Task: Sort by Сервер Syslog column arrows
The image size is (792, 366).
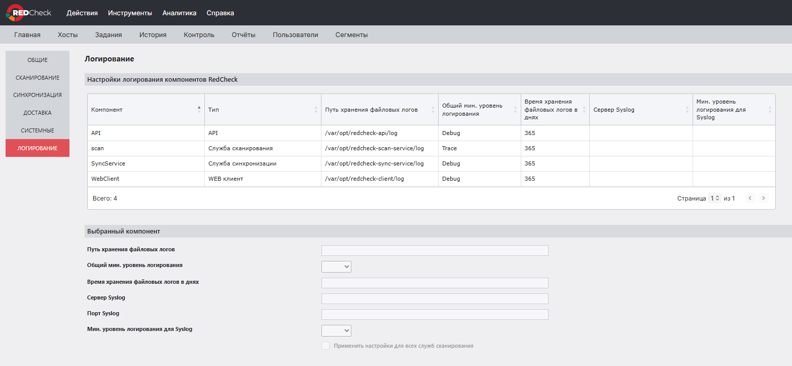Action: (688, 110)
